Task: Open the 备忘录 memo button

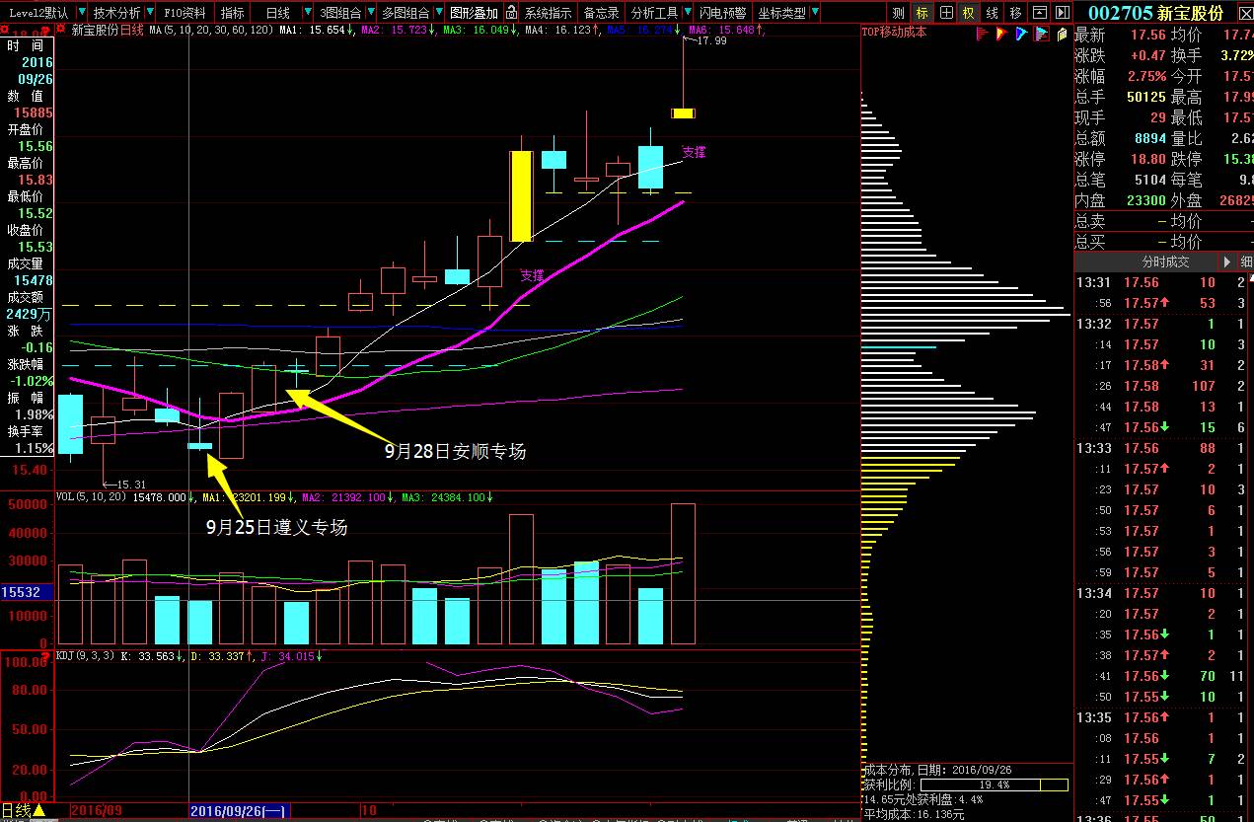Action: point(601,13)
